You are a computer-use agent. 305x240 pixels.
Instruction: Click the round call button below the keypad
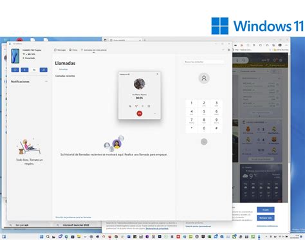point(204,142)
